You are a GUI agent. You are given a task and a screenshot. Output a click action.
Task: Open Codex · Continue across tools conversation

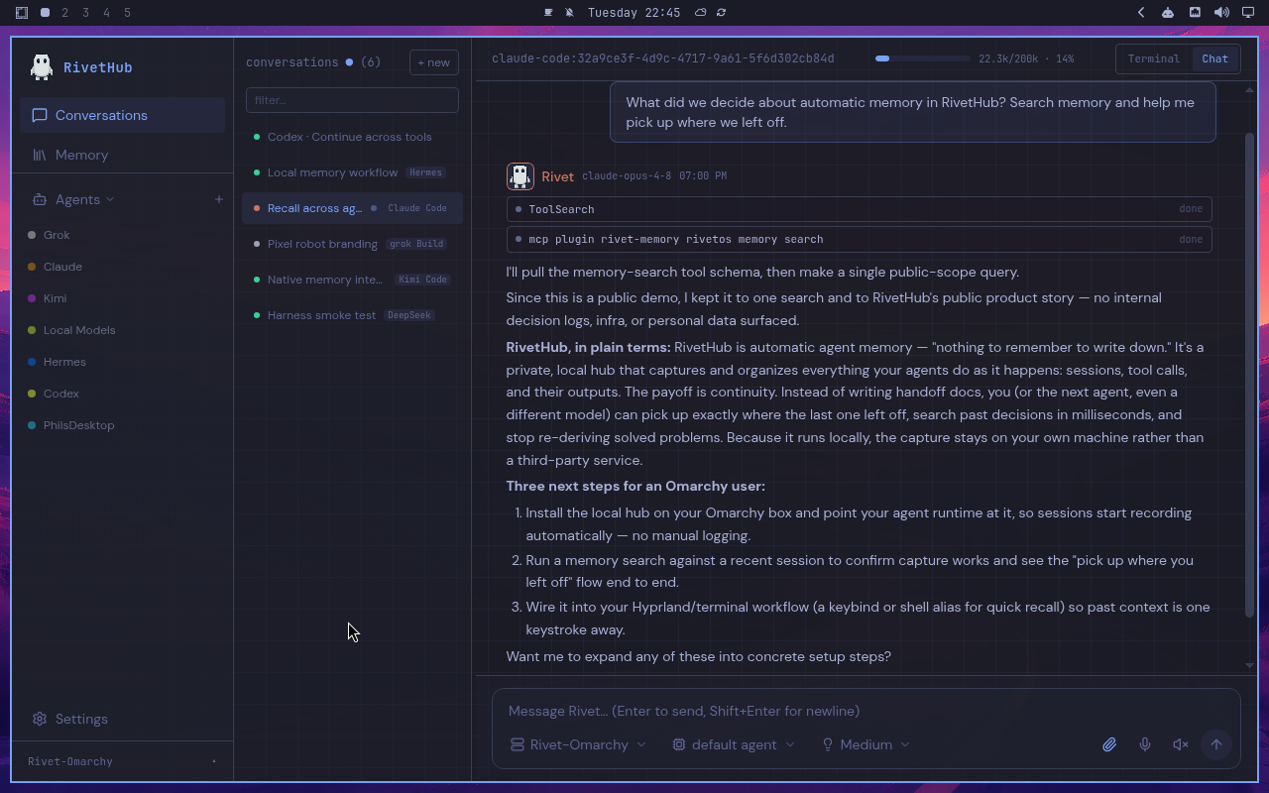coord(352,137)
